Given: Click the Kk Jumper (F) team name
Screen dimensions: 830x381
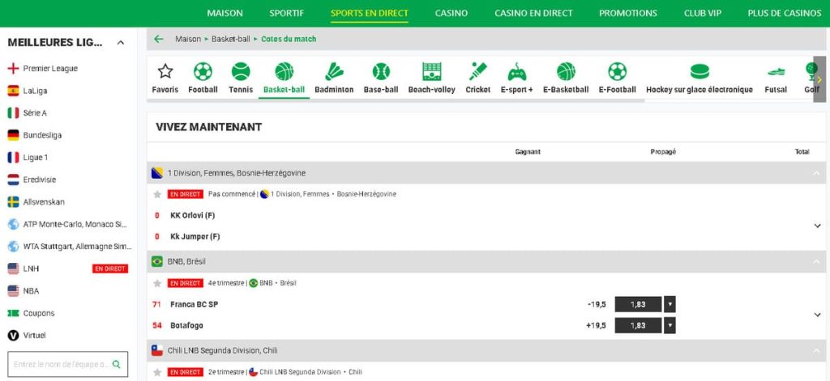Looking at the screenshot, I should point(195,236).
